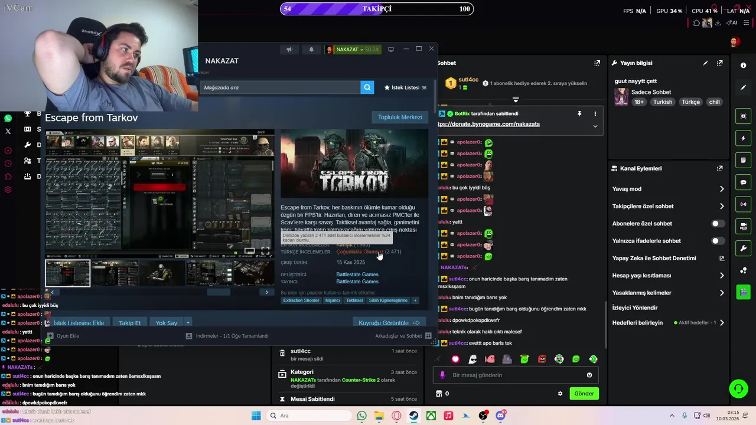Image resolution: width=756 pixels, height=425 pixels.
Task: Launch Xbox app from taskbar
Action: [432, 416]
